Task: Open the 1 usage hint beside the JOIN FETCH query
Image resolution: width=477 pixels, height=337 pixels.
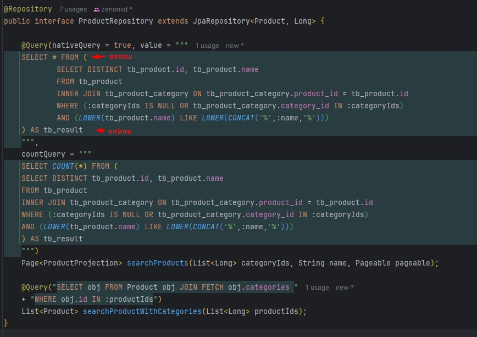Action: (x=317, y=288)
